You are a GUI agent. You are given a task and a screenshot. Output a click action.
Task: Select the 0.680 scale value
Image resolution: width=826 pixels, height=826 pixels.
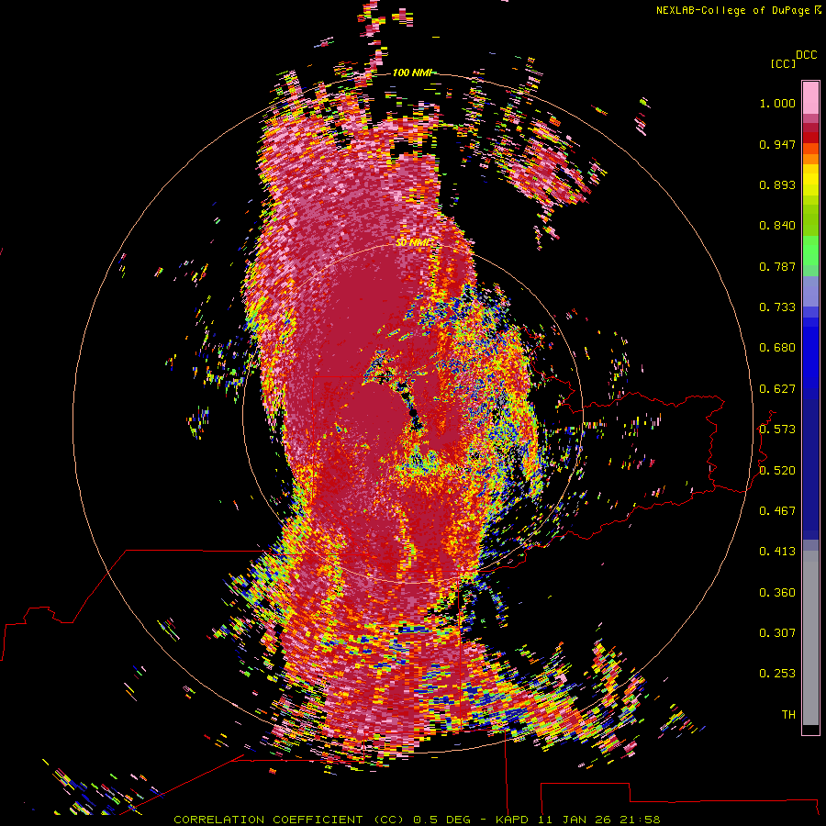coord(777,348)
